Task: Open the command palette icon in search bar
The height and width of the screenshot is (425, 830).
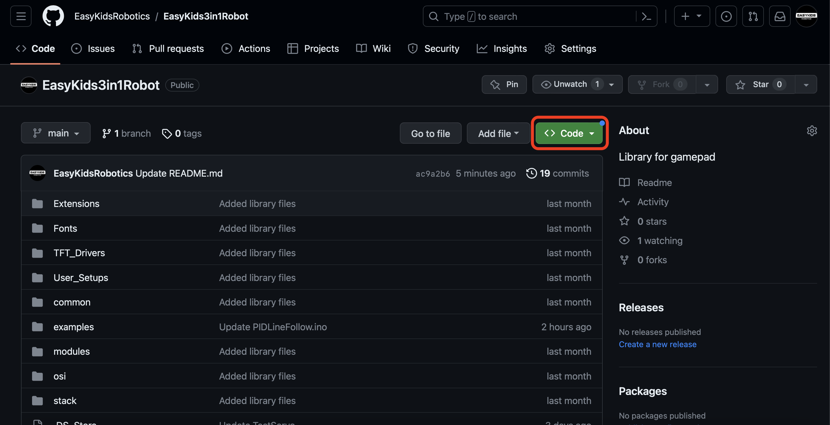Action: pyautogui.click(x=646, y=16)
